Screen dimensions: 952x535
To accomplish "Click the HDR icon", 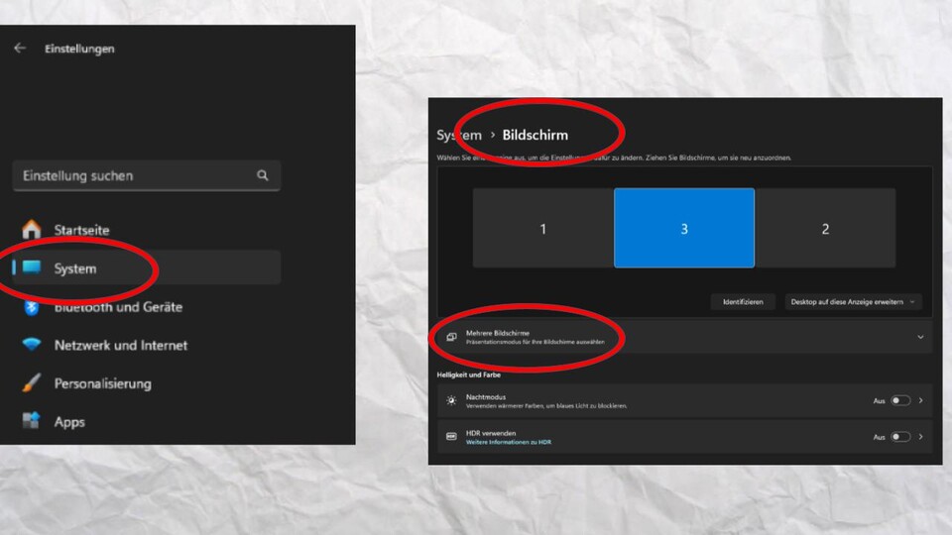I will 451,437.
